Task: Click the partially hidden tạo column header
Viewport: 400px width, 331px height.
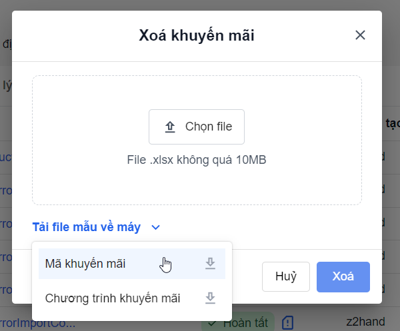Action: 392,124
